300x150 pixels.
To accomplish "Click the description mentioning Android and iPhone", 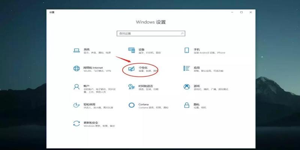I will (209, 52).
